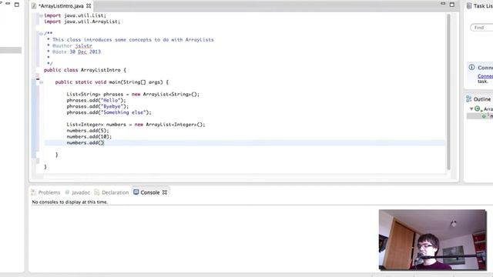The width and height of the screenshot is (493, 277).
Task: Click 'numbers.add(10);' line
Action: tap(89, 137)
